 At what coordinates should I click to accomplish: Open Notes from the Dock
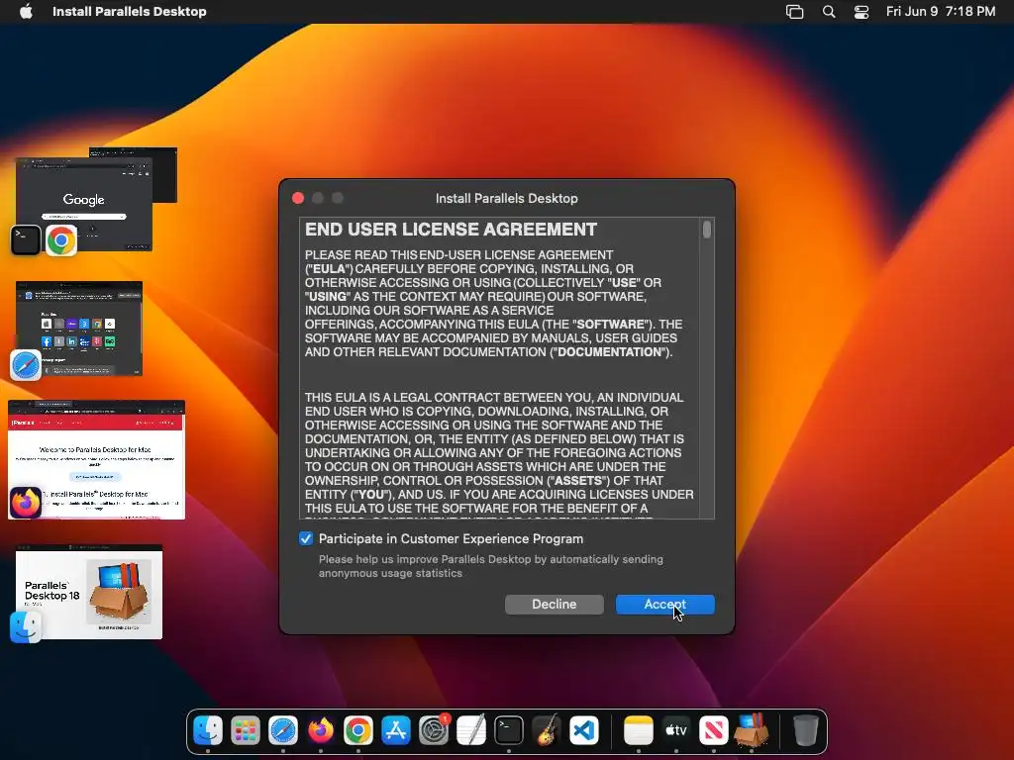click(639, 730)
